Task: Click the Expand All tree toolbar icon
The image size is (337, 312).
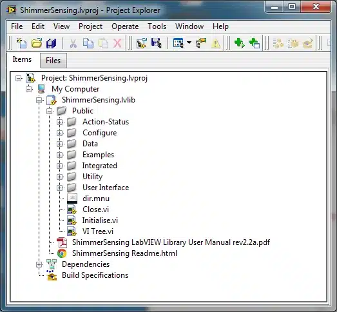Action: (x=142, y=43)
